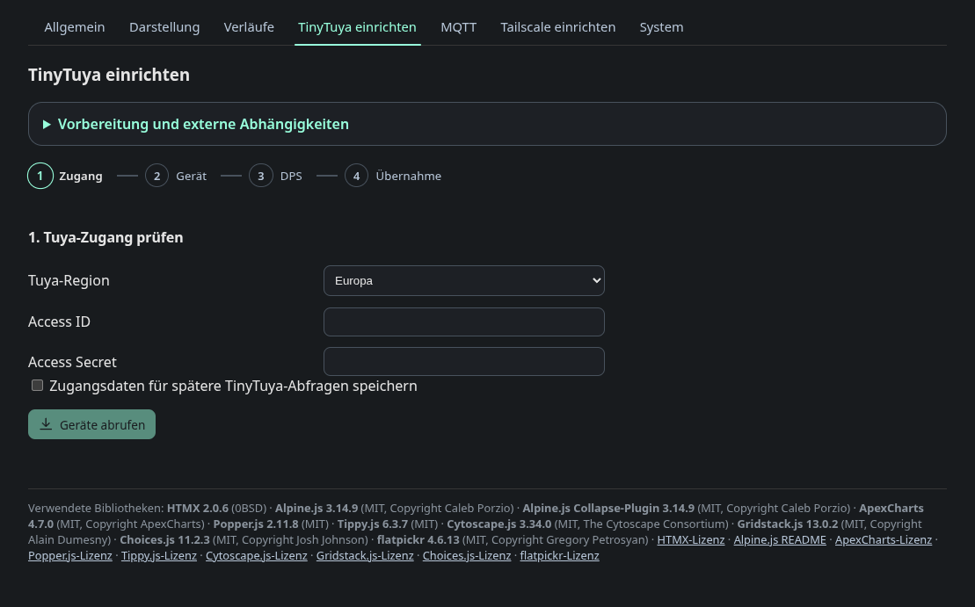The image size is (975, 607).
Task: Click 'Tippy.js 6.3.7' library text
Action: (x=373, y=524)
